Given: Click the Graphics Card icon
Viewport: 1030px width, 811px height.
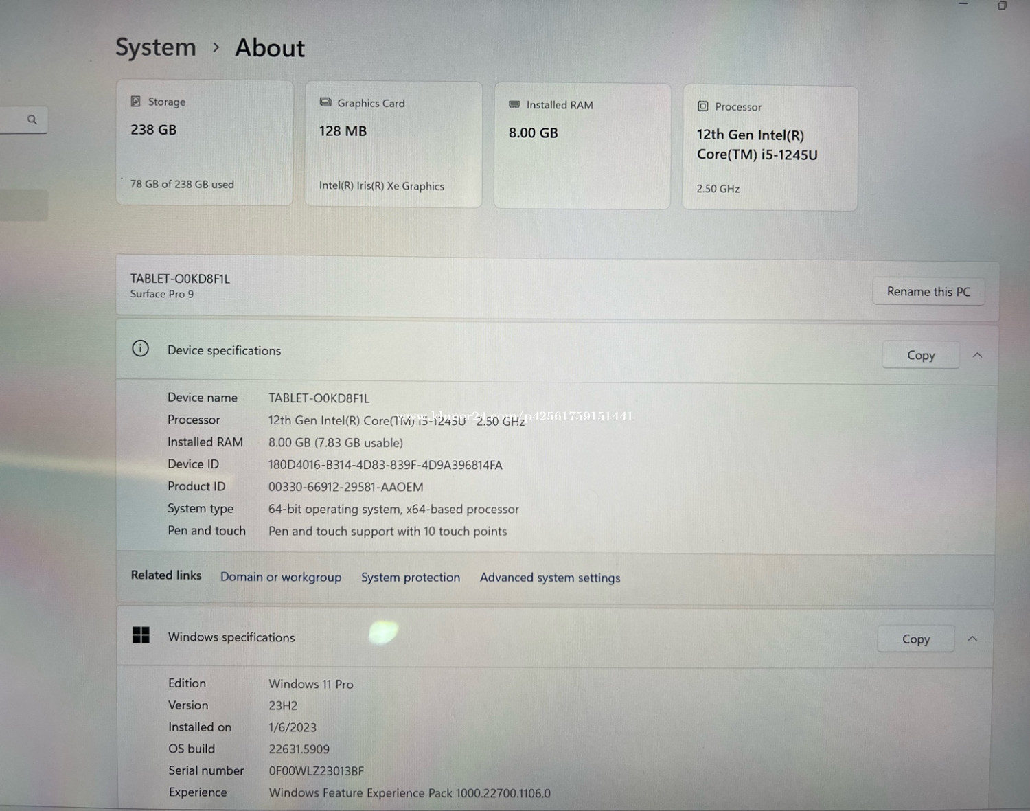Looking at the screenshot, I should (x=325, y=102).
